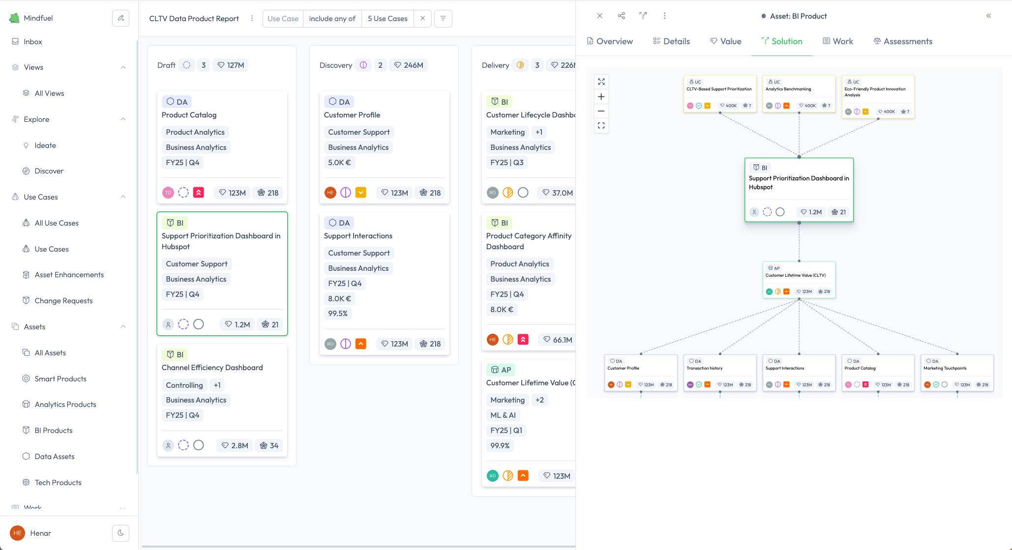Collapse the Assets sidebar section
This screenshot has width=1012, height=550.
tap(123, 327)
